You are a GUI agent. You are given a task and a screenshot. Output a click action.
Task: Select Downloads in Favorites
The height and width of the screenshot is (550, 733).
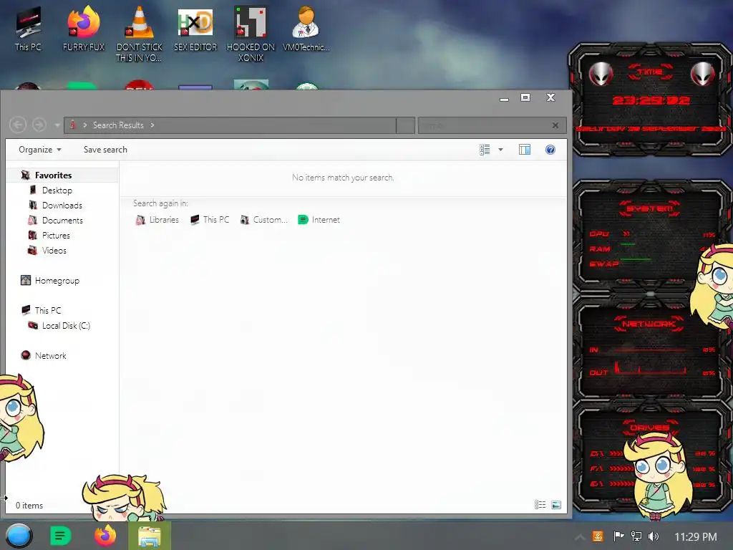(62, 206)
